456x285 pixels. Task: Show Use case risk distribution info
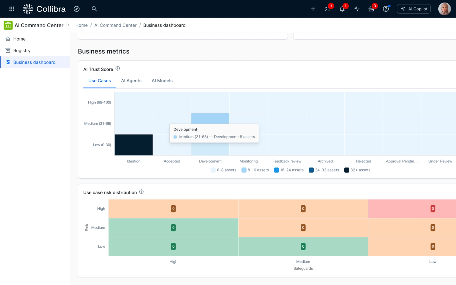coord(141,192)
